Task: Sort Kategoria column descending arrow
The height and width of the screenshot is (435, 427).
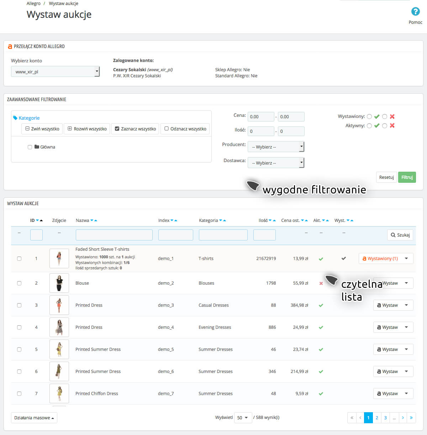Action: (221, 221)
